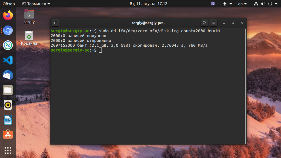Open the terminal hamburger menu
This screenshot has height=158, width=281.
click(x=213, y=23)
